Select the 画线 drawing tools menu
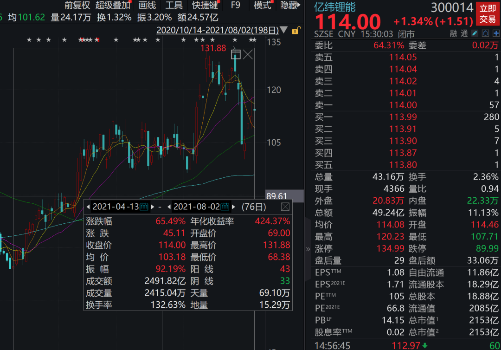Screen dimensions: 501x350 (147, 5)
